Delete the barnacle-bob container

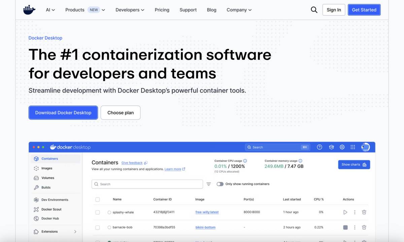click(x=364, y=228)
